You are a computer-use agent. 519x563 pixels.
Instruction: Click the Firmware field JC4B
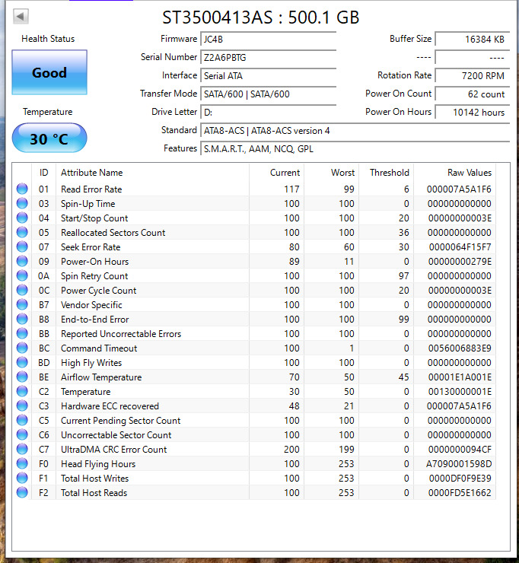[x=269, y=39]
